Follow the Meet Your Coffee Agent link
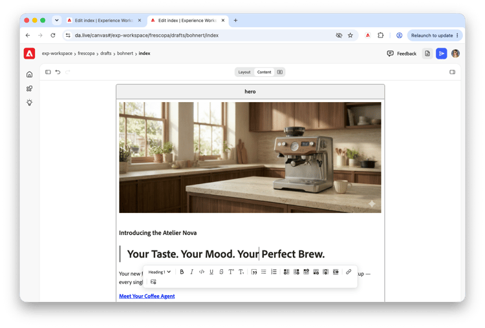The image size is (485, 328). (147, 296)
